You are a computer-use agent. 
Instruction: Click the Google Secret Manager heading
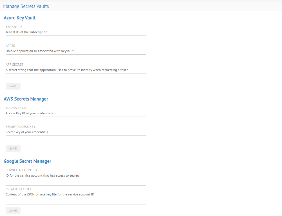coord(28,161)
